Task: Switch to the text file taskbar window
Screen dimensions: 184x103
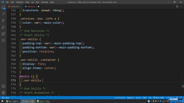Action: (x=43, y=101)
